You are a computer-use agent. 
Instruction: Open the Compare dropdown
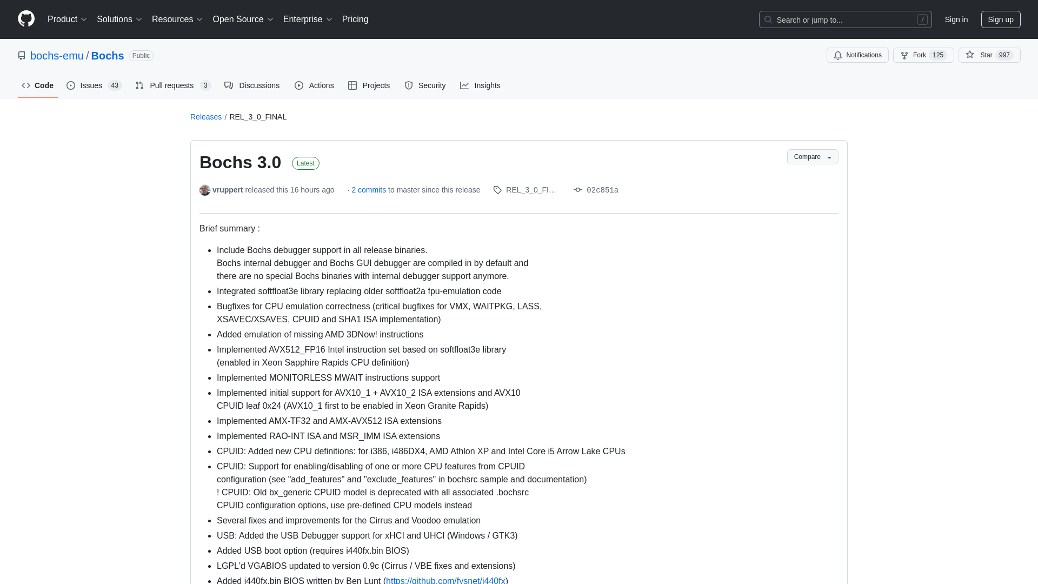[x=813, y=157]
